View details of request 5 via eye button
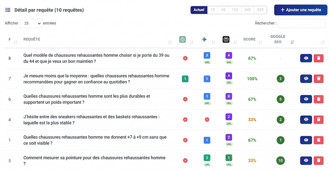329x170 pixels. pos(306,161)
